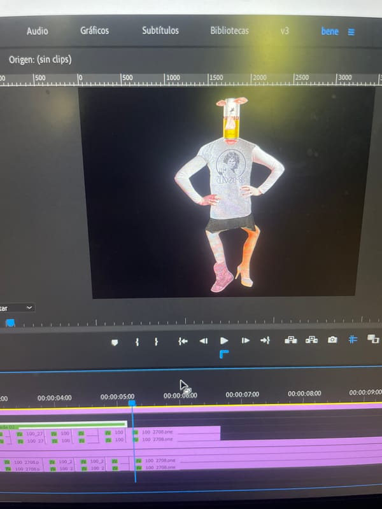382x509 pixels.
Task: Click the blue playhead on the monitor scrub bar
Action: pos(10,323)
